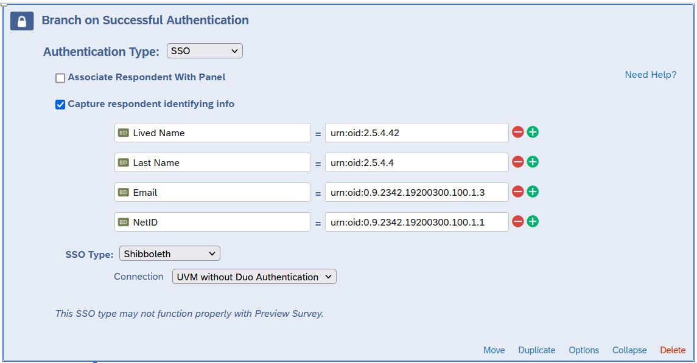Add a new row below NetID

(x=533, y=221)
